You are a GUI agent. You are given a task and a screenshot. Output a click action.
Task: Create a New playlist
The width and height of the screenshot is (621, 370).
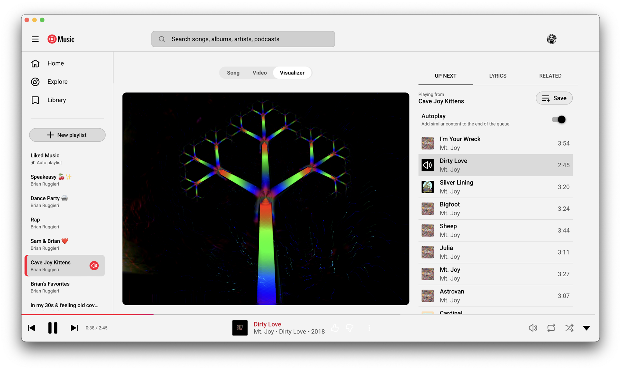point(67,135)
